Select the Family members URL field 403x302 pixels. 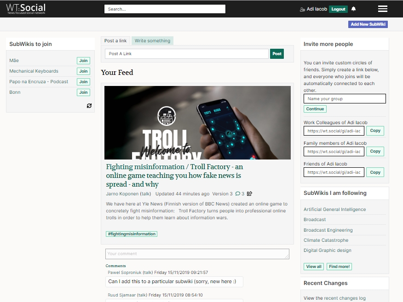tap(334, 152)
